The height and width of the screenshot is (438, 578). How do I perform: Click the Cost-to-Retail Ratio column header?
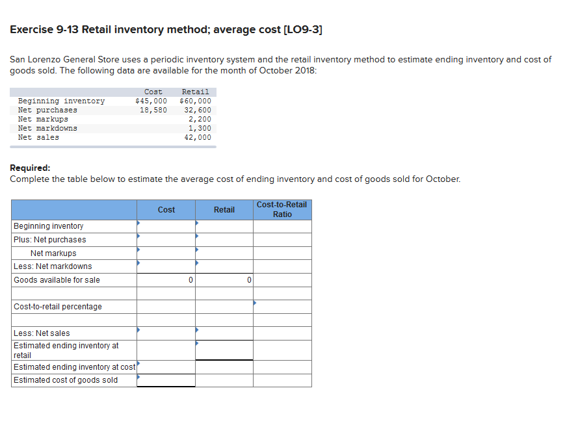282,209
